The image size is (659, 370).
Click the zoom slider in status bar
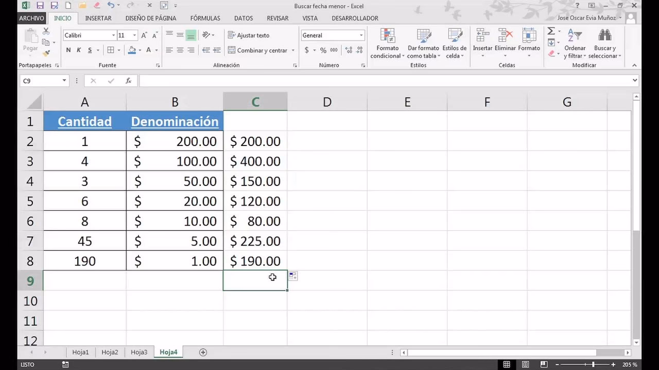pyautogui.click(x=593, y=364)
